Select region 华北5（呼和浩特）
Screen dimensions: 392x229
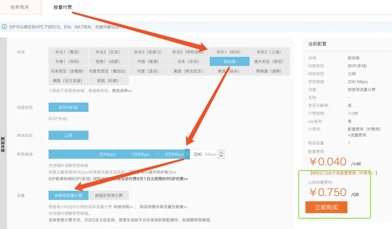189,52
